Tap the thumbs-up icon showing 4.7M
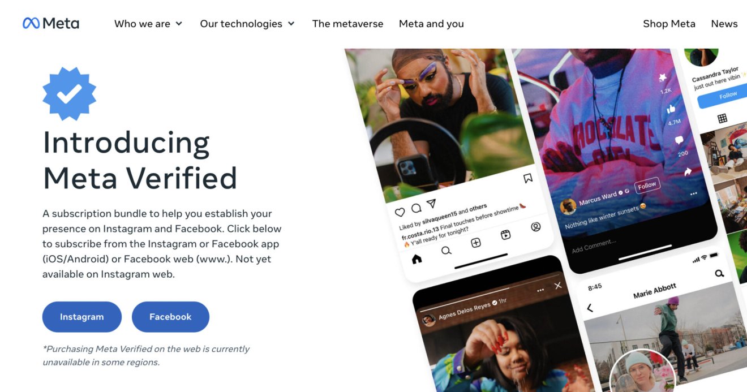This screenshot has width=747, height=392. pos(672,109)
